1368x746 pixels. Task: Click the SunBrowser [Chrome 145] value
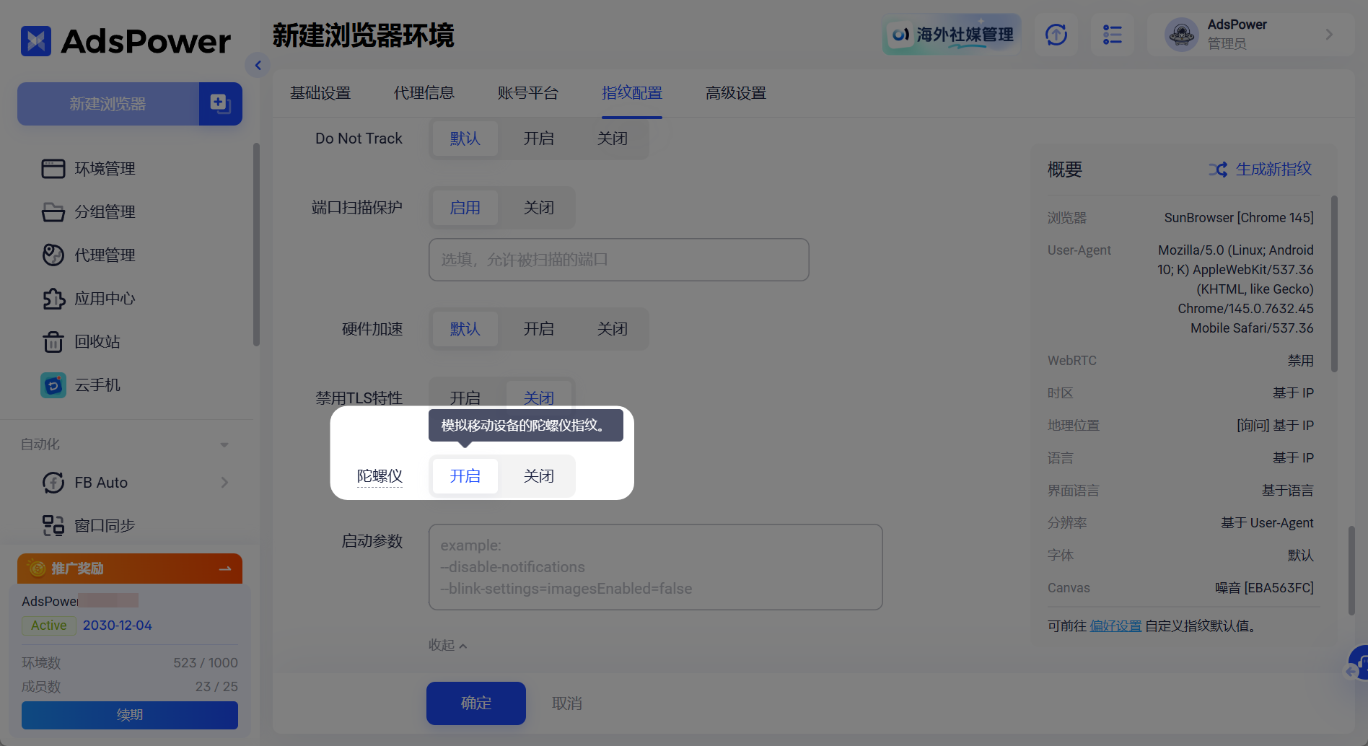(1239, 218)
